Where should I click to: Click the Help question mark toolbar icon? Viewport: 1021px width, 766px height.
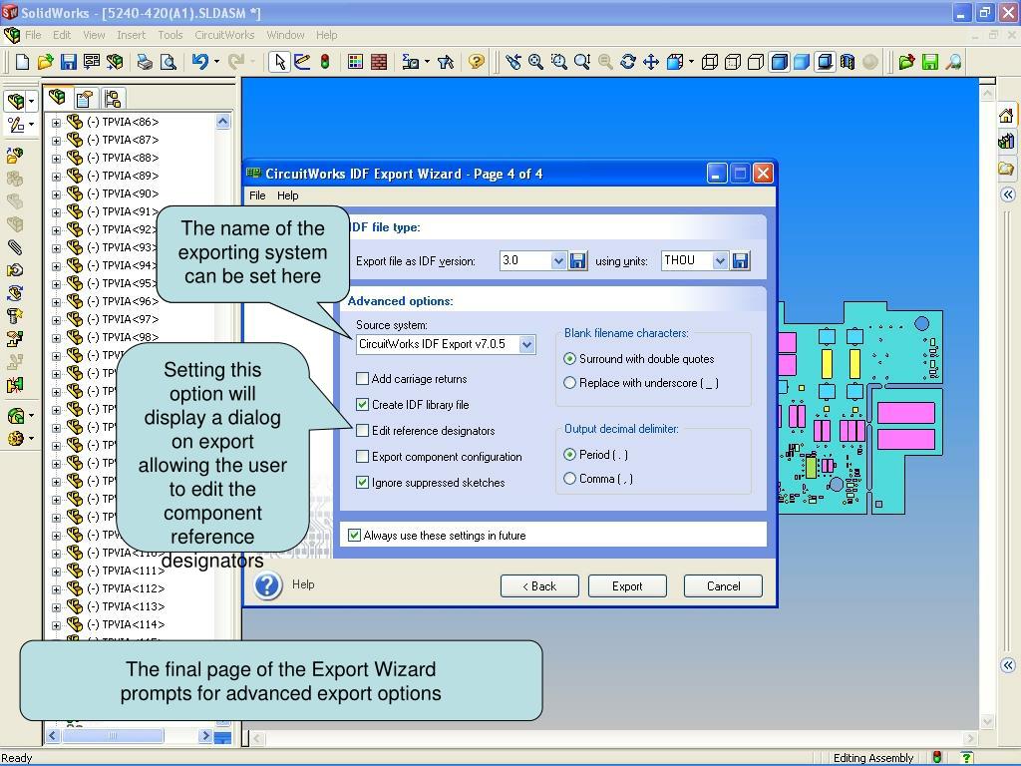tap(477, 62)
